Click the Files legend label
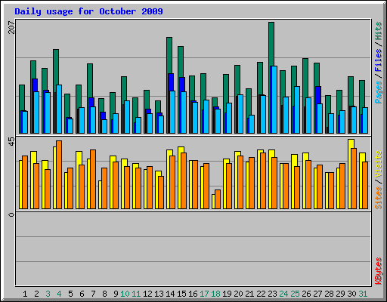 [x=378, y=60]
